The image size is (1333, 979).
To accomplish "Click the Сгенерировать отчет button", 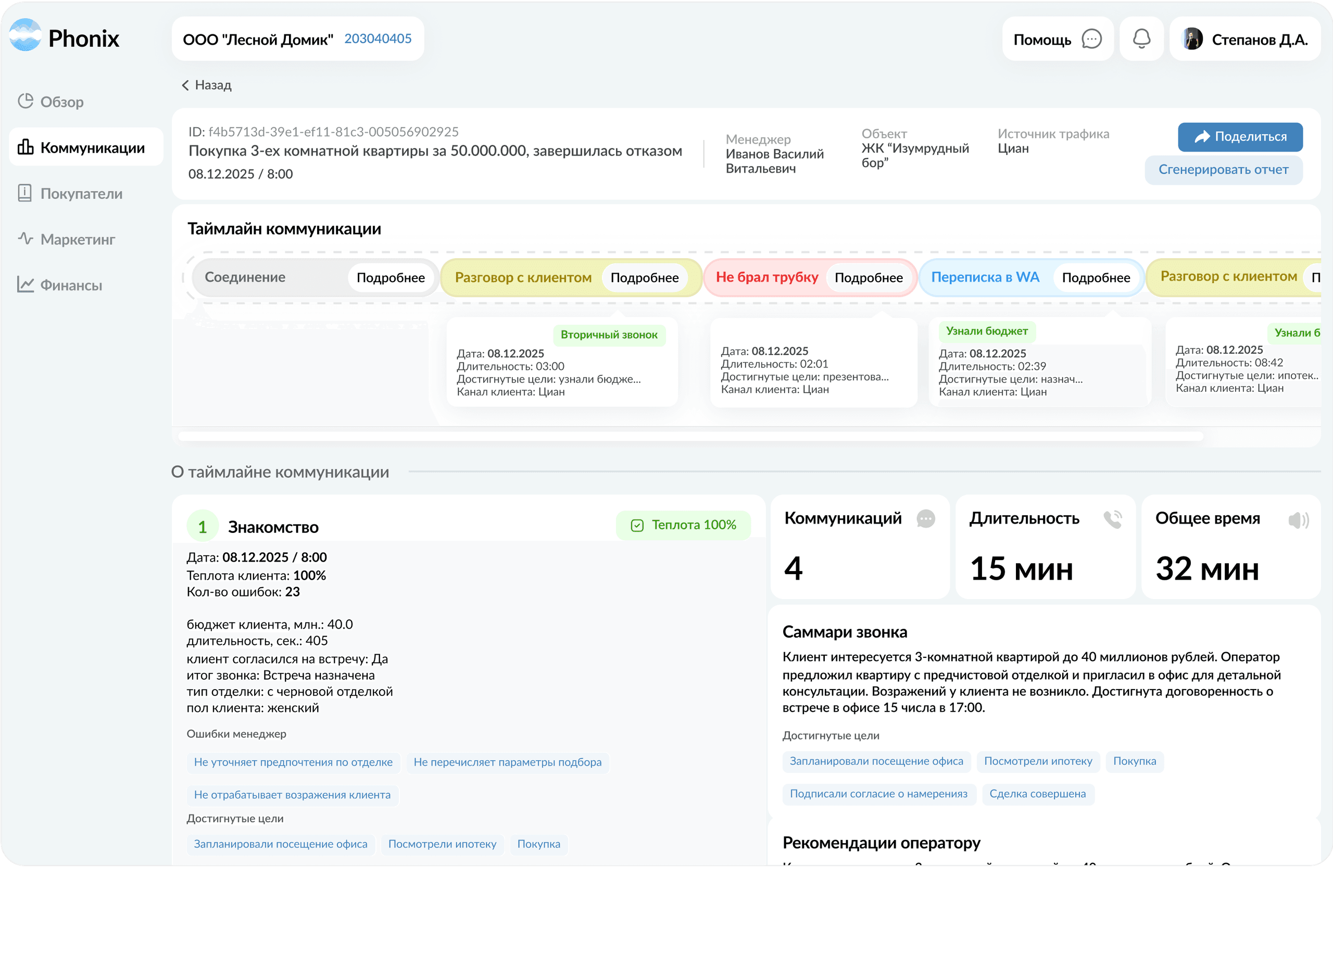I will coord(1223,170).
